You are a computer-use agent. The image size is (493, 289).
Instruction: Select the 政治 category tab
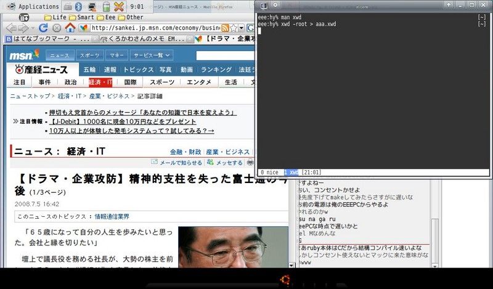click(x=70, y=82)
